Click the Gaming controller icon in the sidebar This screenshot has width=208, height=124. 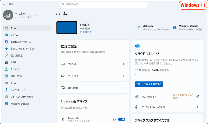tap(6, 83)
